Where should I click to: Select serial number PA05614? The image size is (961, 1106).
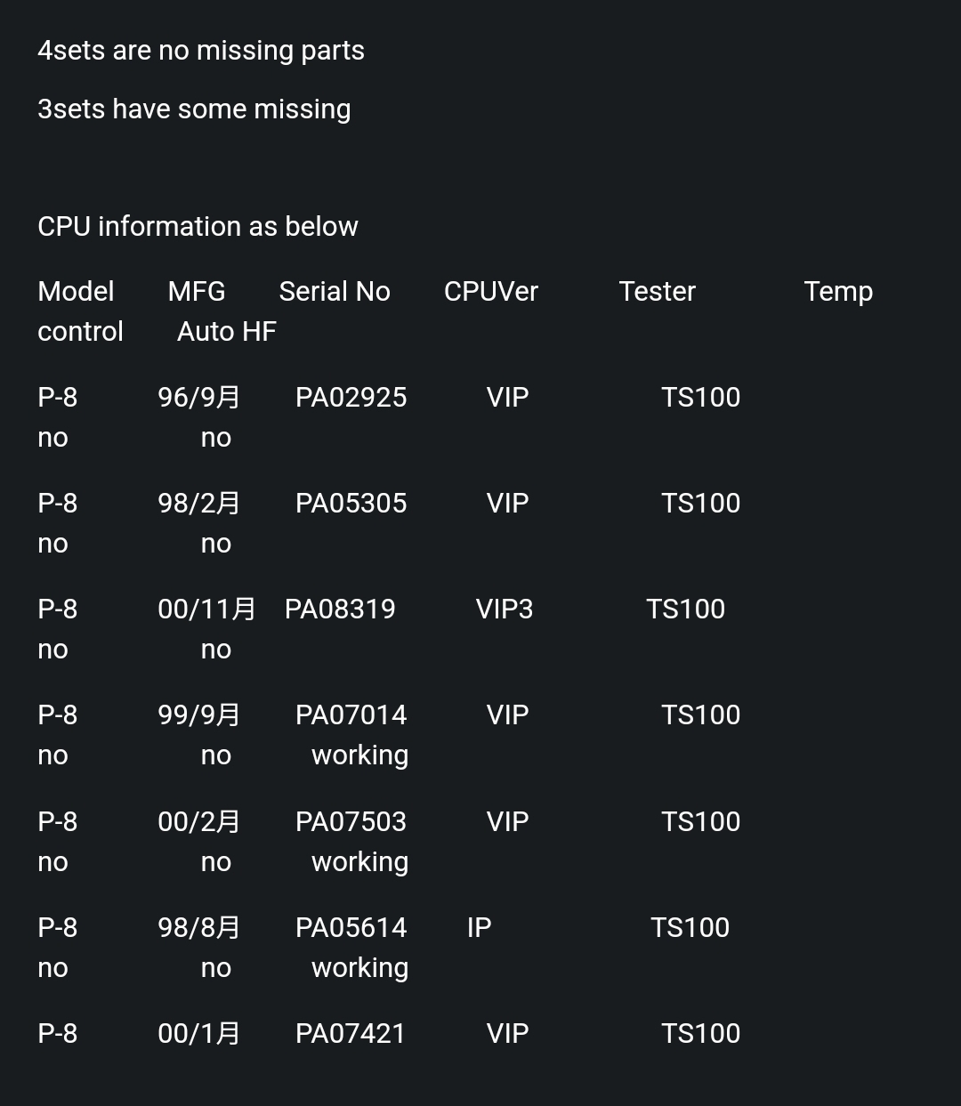351,928
